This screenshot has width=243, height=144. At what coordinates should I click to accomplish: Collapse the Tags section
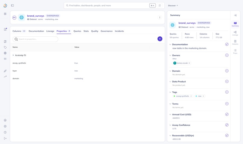pos(170,92)
